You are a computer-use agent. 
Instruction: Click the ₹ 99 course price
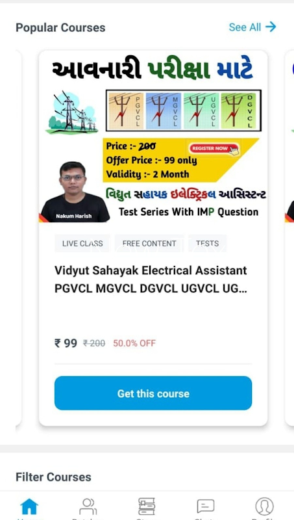point(66,343)
